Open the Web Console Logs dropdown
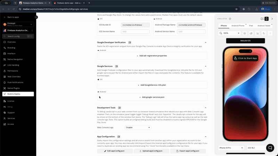This screenshot has height=156, width=278. click(x=138, y=128)
